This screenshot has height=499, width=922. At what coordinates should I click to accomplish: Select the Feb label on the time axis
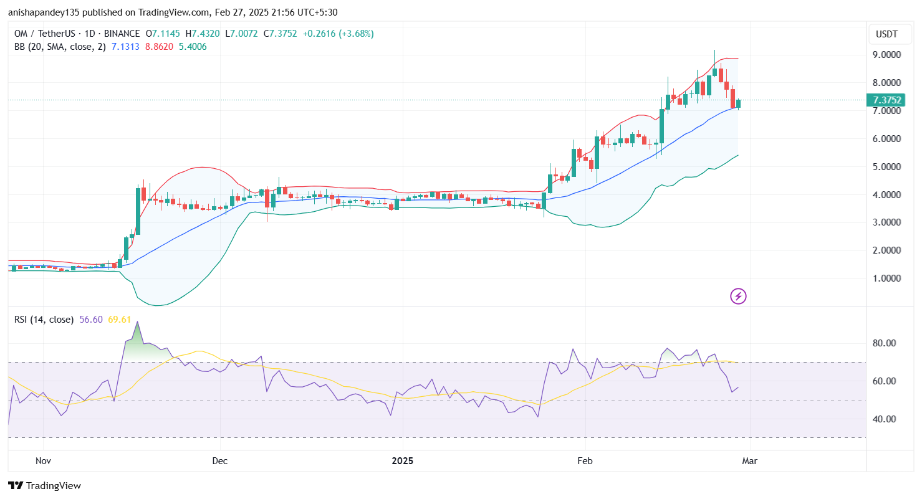pyautogui.click(x=583, y=461)
